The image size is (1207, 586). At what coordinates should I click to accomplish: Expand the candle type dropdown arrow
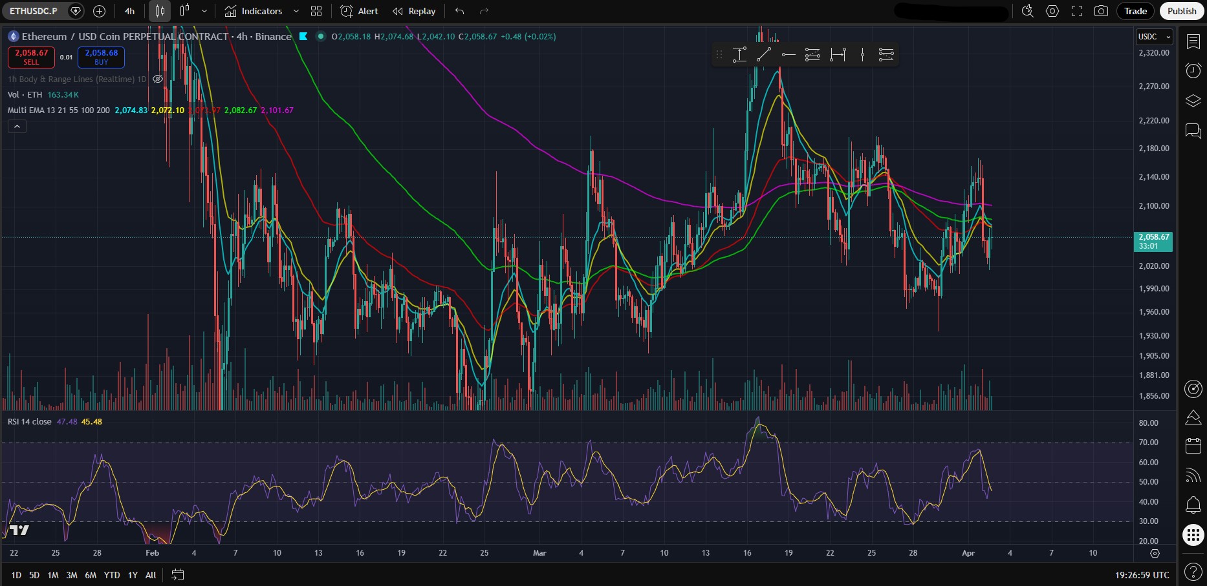click(202, 11)
